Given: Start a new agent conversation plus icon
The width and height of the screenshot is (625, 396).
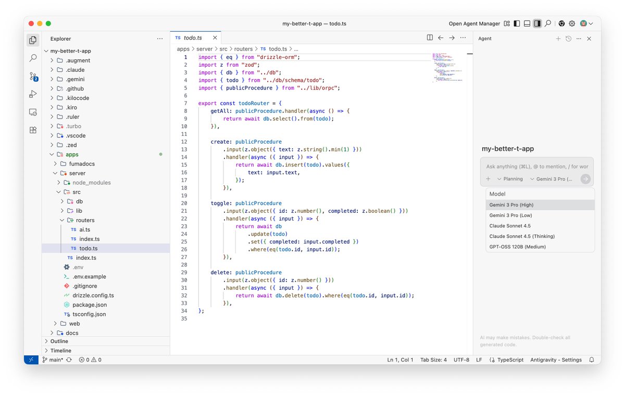Looking at the screenshot, I should [x=558, y=39].
